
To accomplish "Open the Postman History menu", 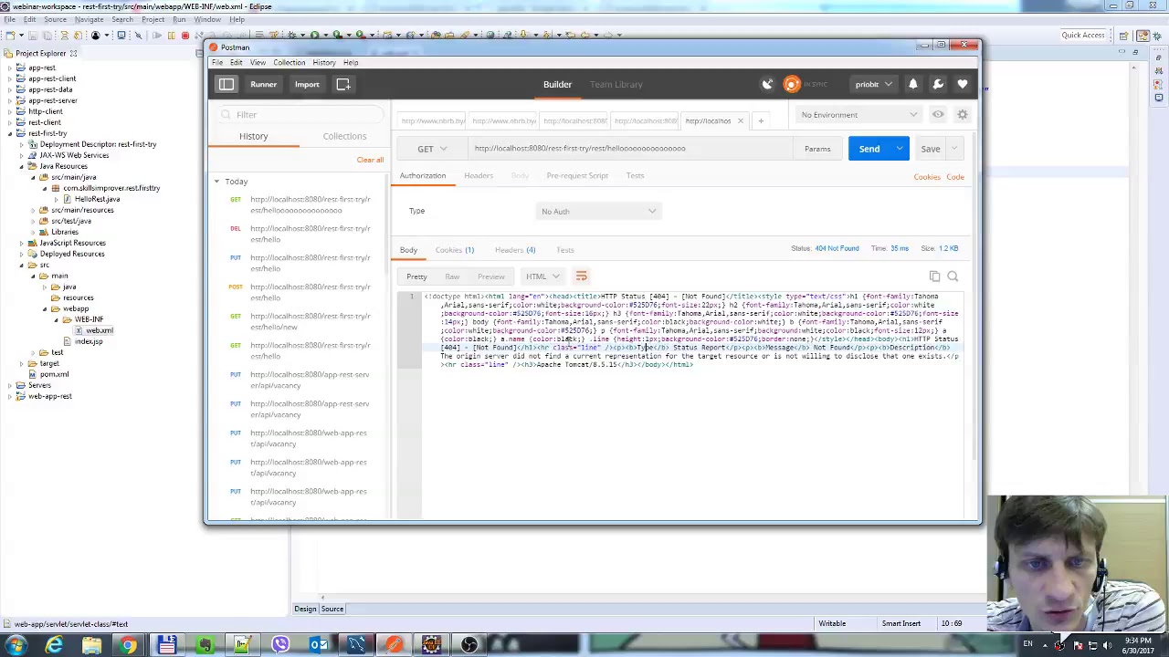I will (x=324, y=62).
